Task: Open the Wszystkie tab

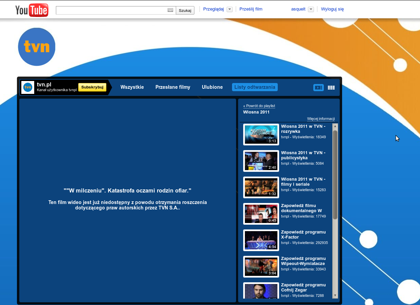Action: click(x=132, y=87)
